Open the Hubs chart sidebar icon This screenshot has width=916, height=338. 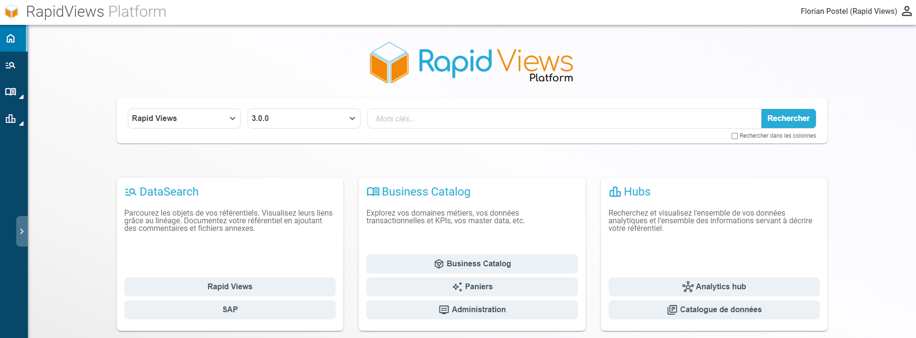pyautogui.click(x=11, y=119)
